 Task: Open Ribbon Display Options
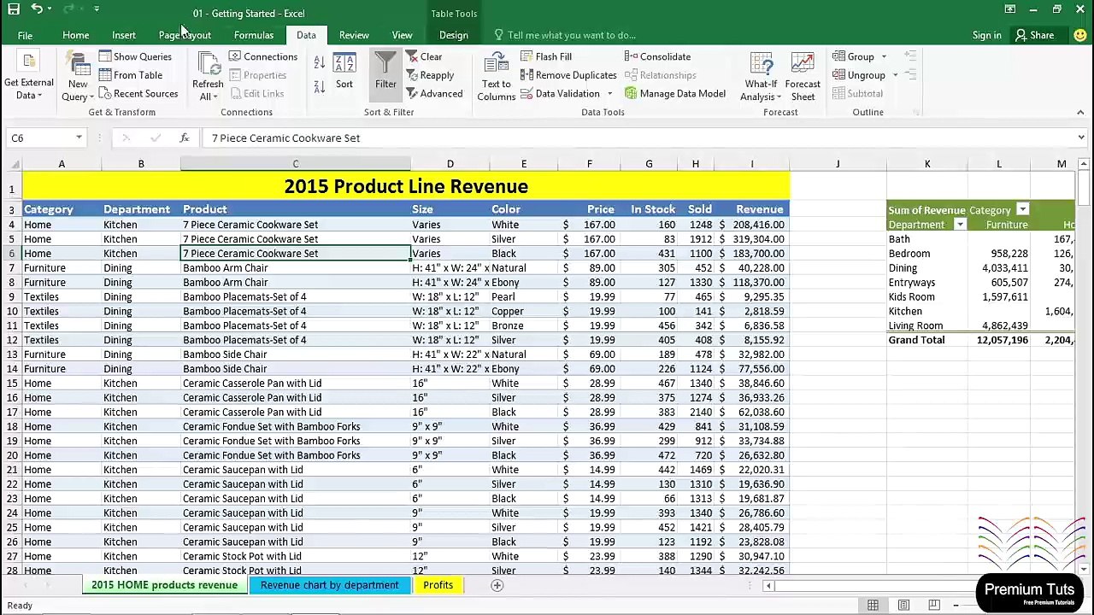pos(1010,9)
